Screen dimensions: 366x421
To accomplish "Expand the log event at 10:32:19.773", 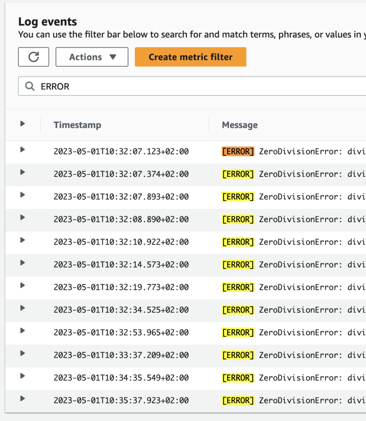I will pyautogui.click(x=22, y=285).
